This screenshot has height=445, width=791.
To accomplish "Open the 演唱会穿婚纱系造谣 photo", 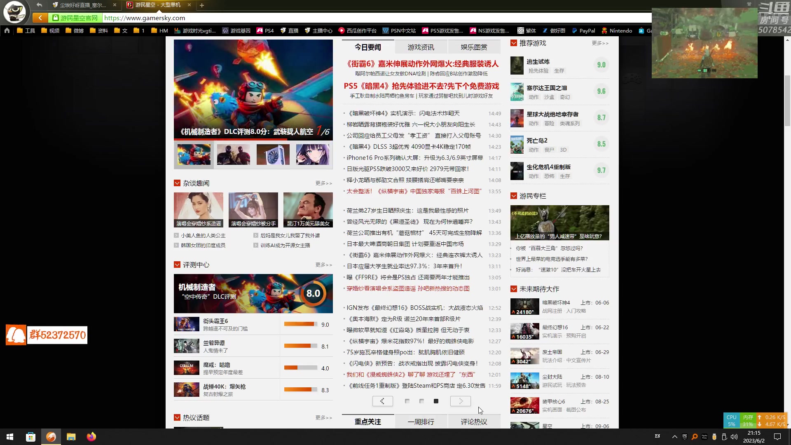I will click(199, 210).
